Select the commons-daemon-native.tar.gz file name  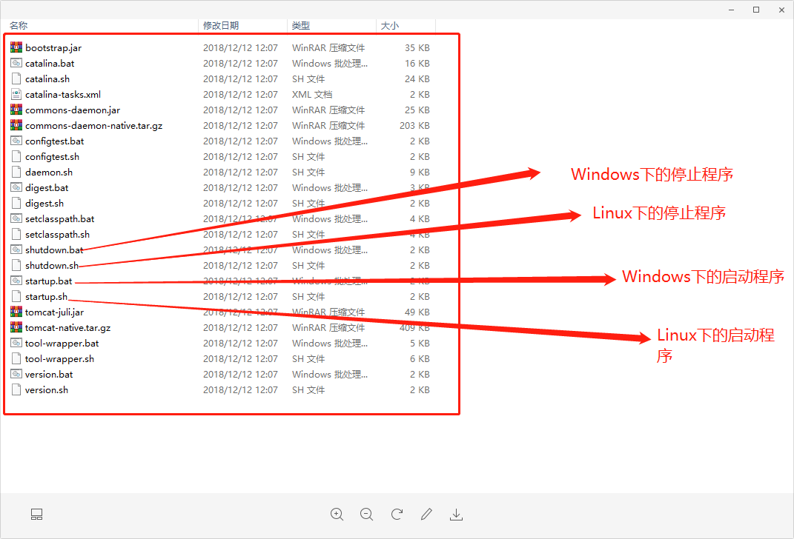[x=93, y=125]
